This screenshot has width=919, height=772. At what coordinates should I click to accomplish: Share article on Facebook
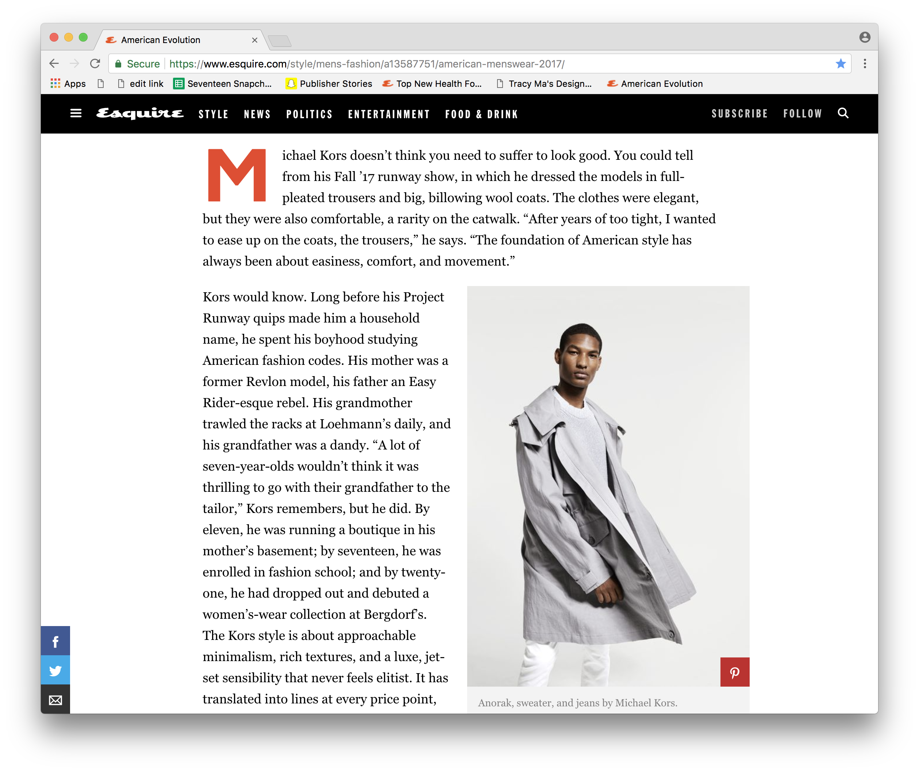55,641
